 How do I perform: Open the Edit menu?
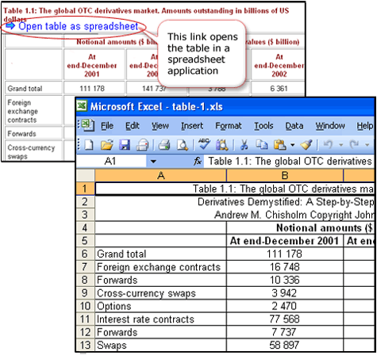[133, 126]
